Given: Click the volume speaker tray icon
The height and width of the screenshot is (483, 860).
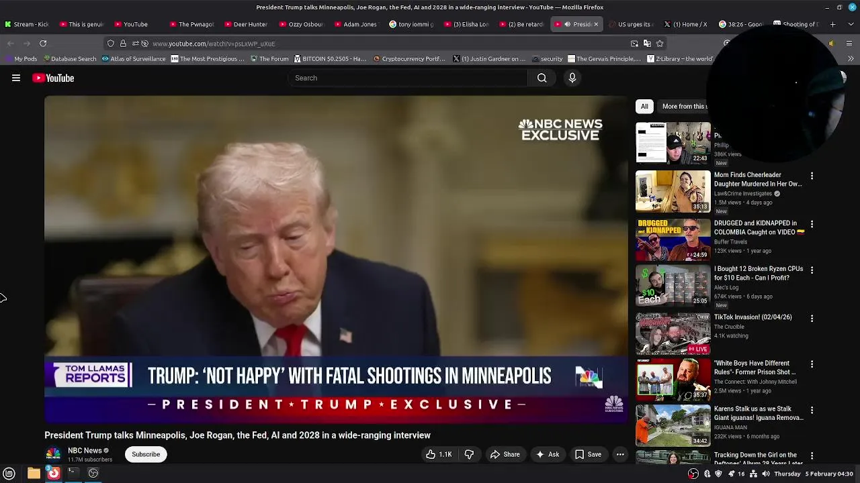Looking at the screenshot, I should [x=766, y=474].
